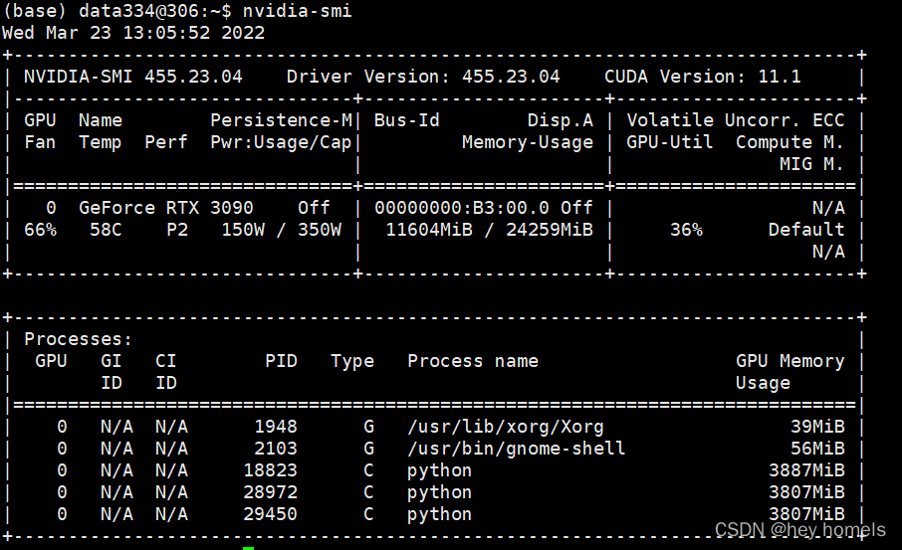Select the 'Pwr:Usage/Cap' header
This screenshot has width=902, height=550.
click(x=281, y=142)
